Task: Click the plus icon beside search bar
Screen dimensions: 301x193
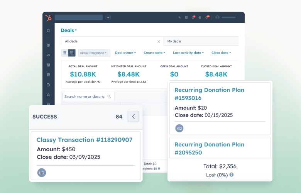Action: [x=108, y=17]
